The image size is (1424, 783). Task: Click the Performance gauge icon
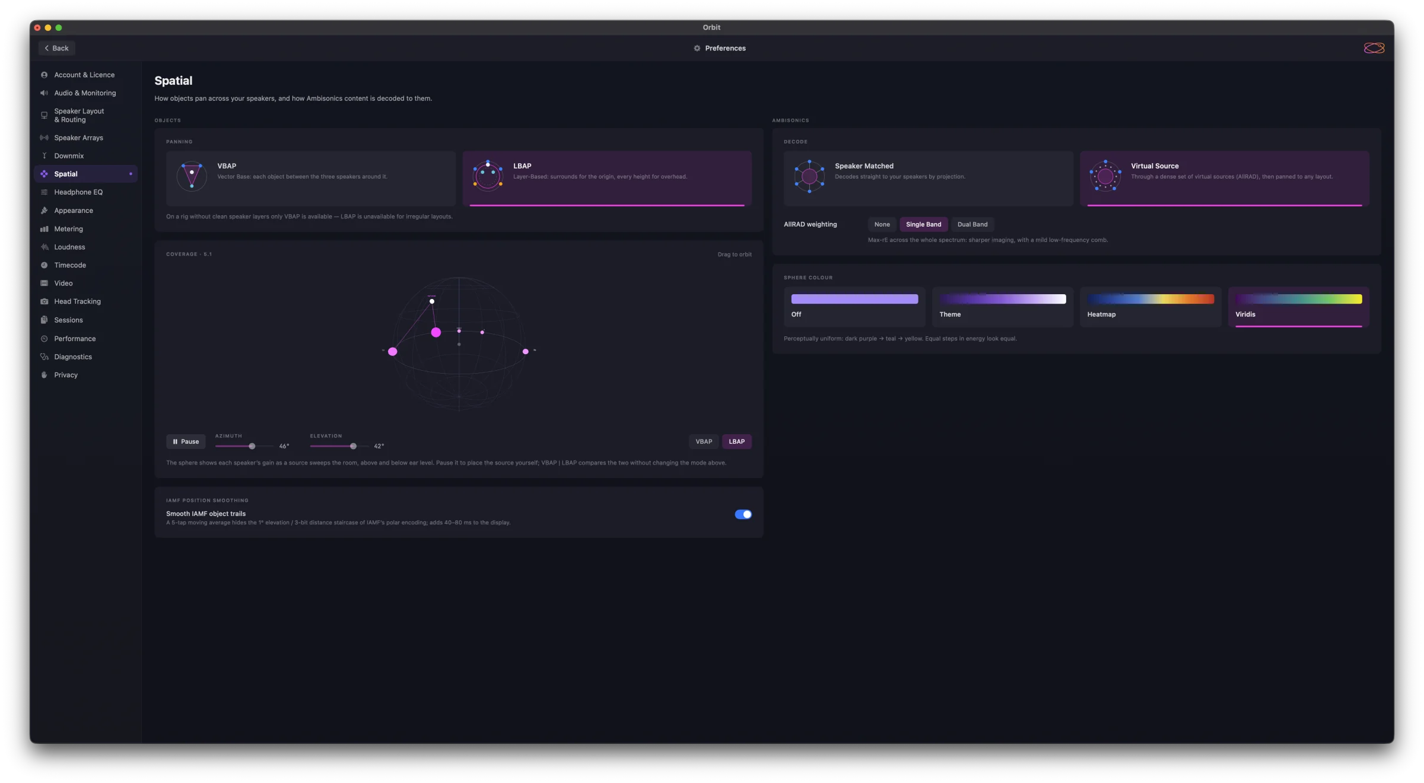pos(44,339)
